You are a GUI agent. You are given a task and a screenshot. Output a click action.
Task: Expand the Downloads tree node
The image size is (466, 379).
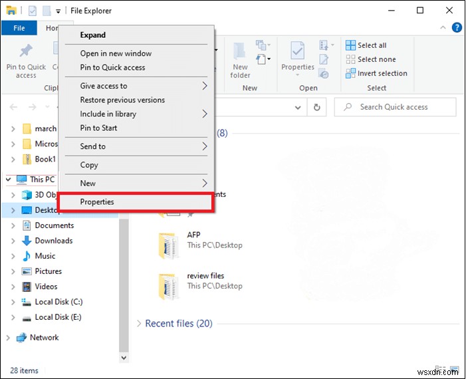(x=13, y=241)
